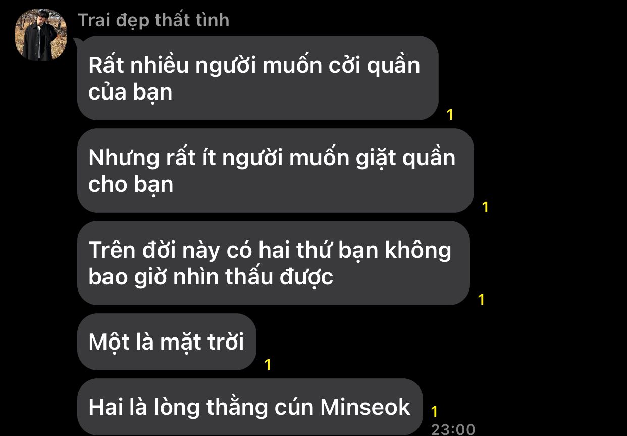Screen dimensions: 627x436
Task: Select the message about "cởi quần của bạn"
Action: (257, 78)
